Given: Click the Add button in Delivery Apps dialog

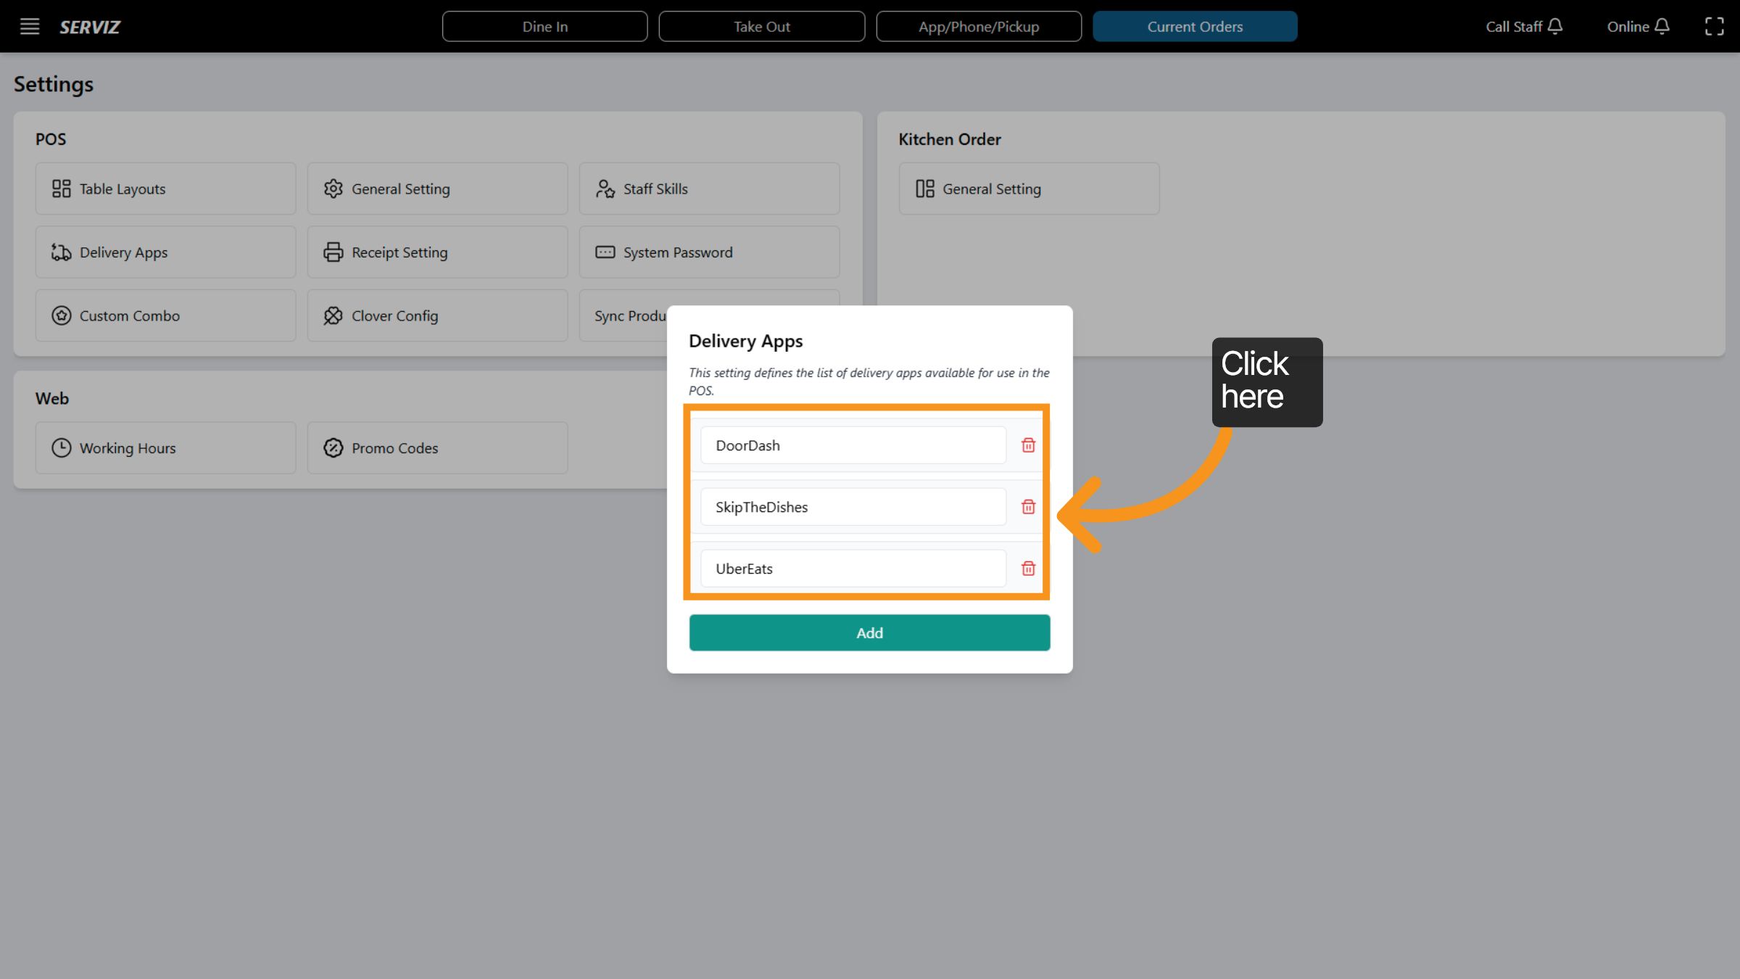Looking at the screenshot, I should (869, 632).
